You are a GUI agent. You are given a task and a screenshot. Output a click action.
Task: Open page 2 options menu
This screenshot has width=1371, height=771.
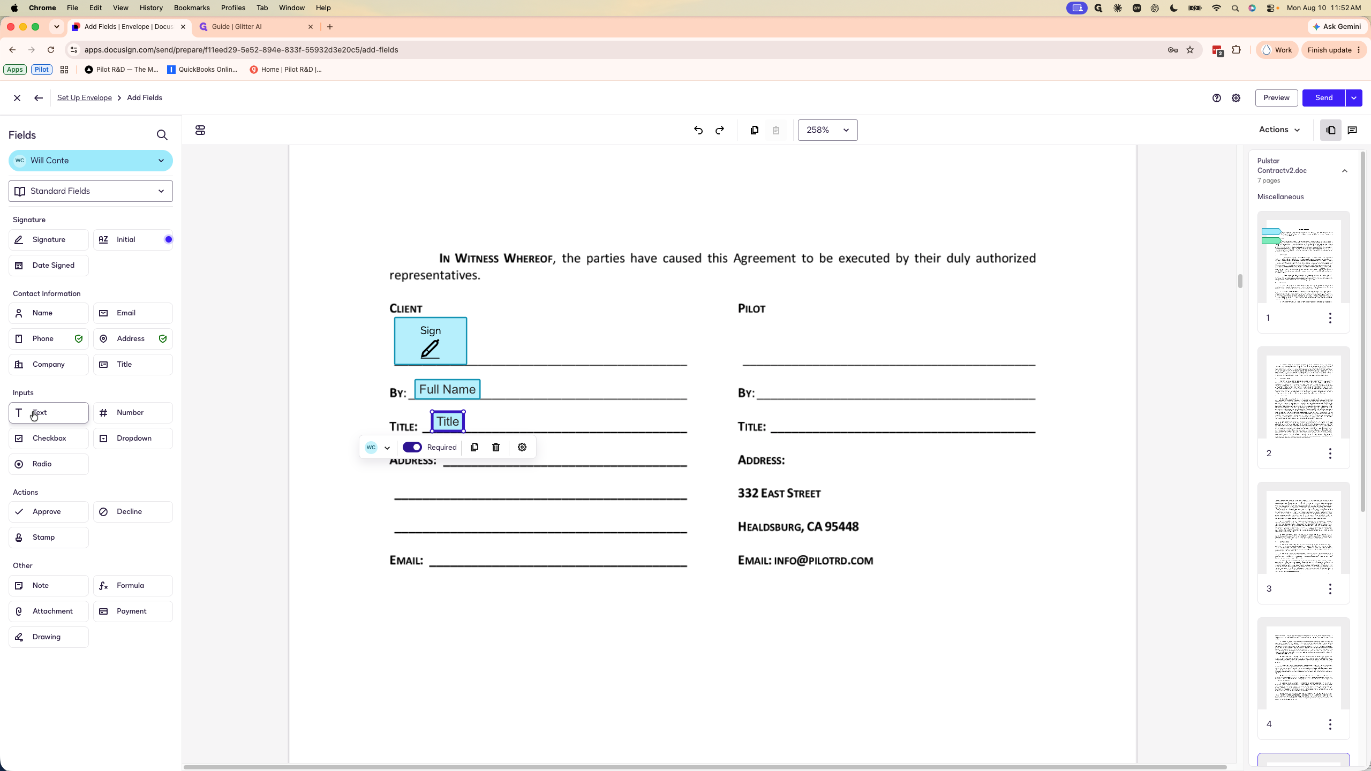click(x=1330, y=453)
